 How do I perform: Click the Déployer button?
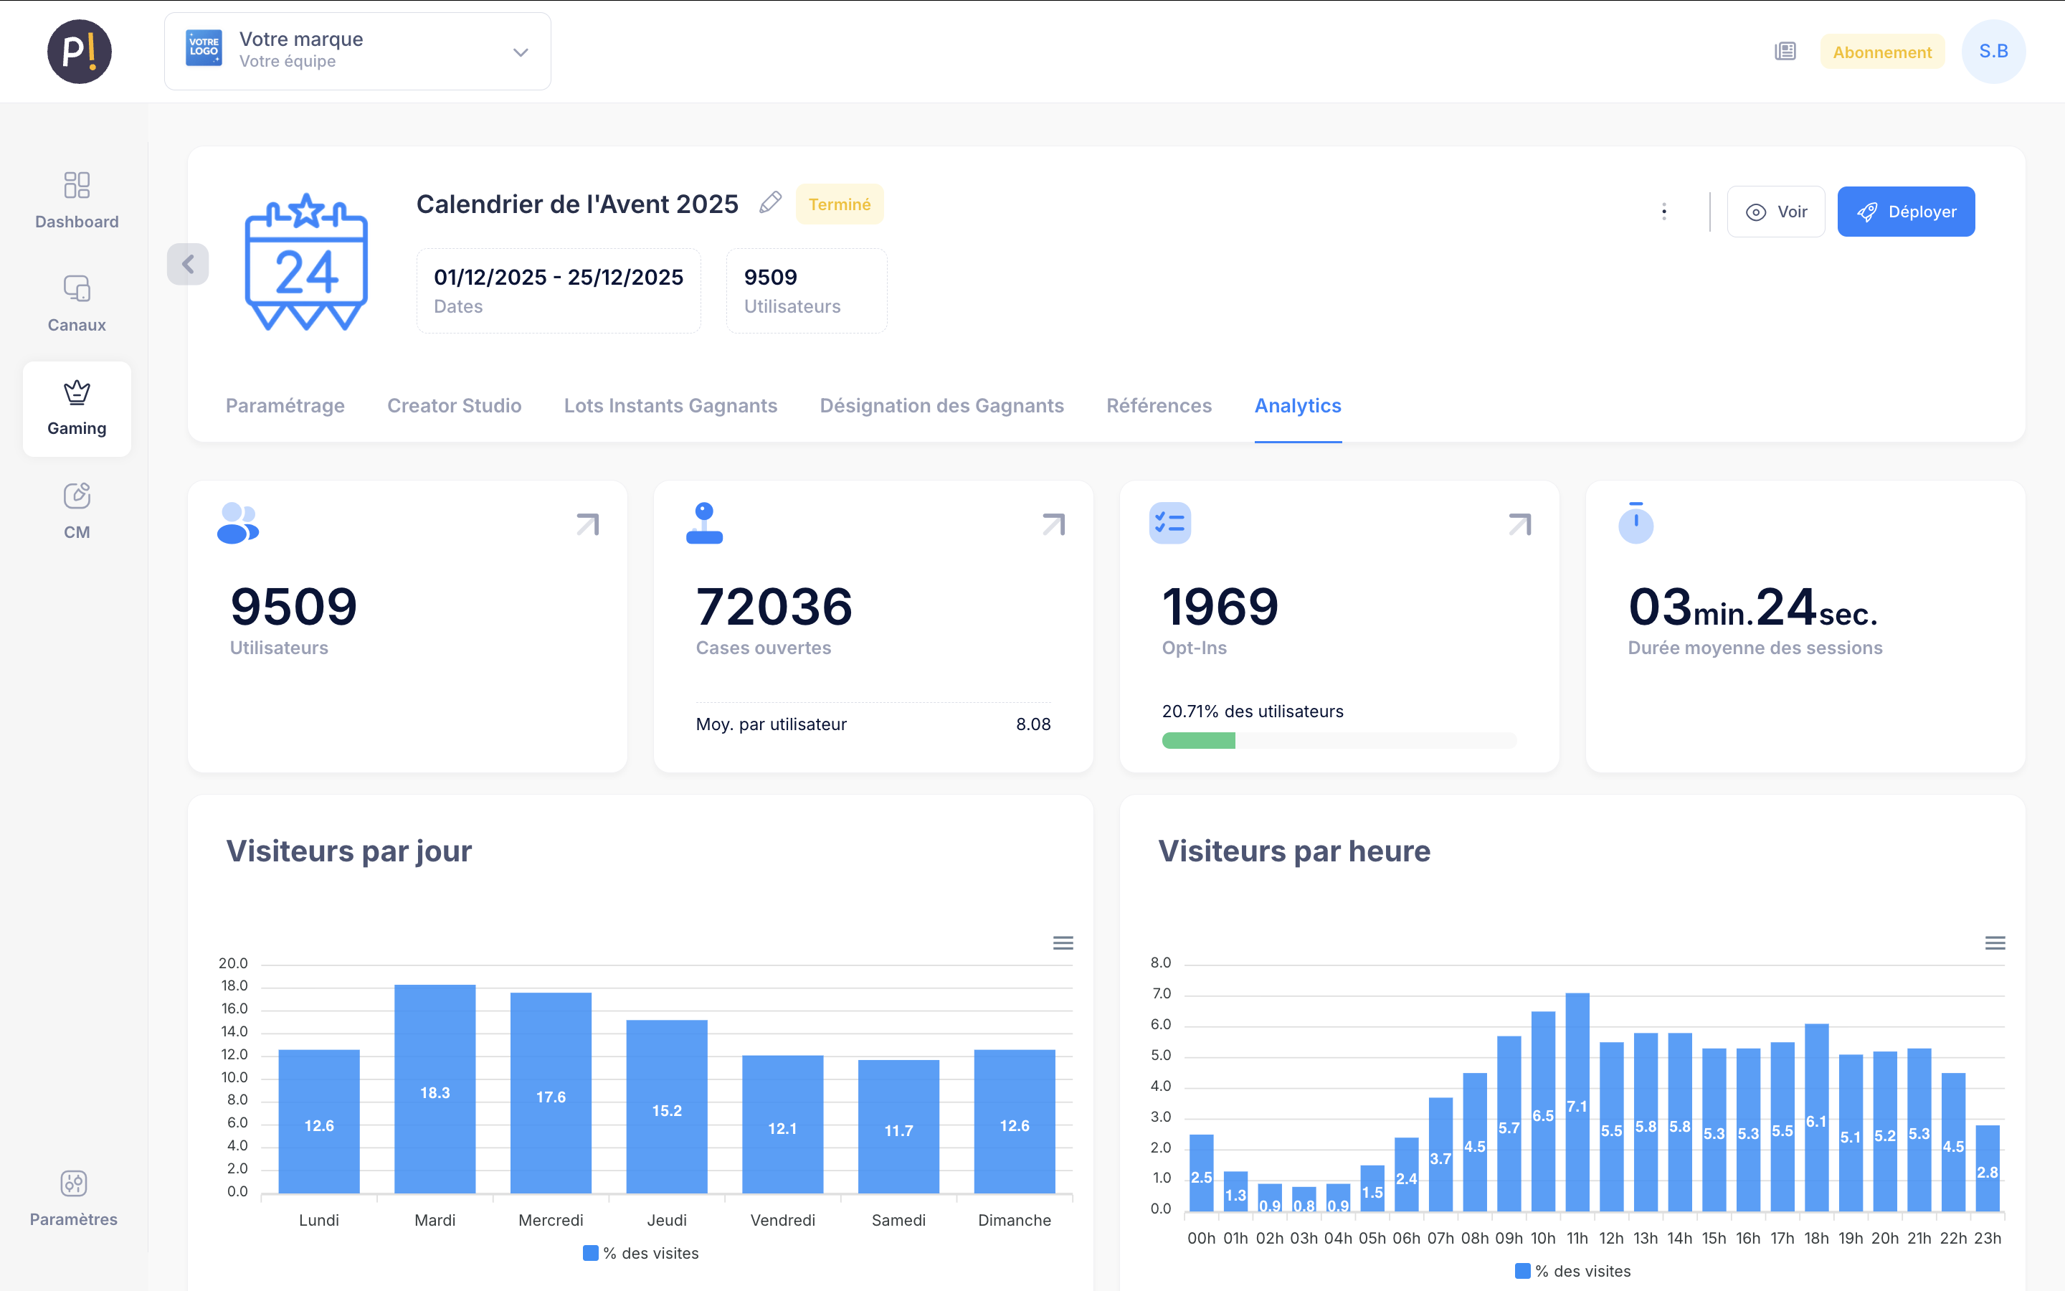point(1907,211)
